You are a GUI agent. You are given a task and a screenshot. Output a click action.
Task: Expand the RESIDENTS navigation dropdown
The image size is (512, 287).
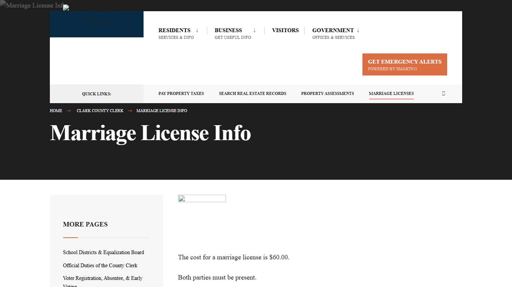coord(174,30)
